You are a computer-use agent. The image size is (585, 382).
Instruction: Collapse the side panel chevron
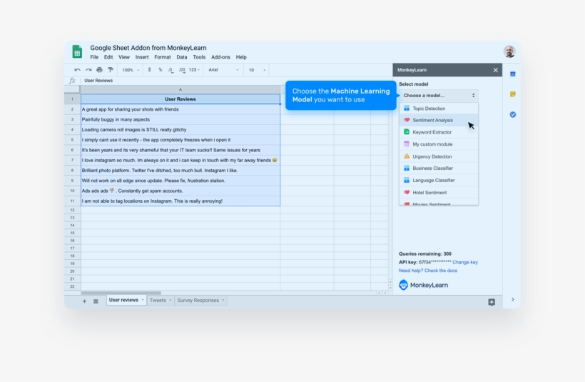513,299
